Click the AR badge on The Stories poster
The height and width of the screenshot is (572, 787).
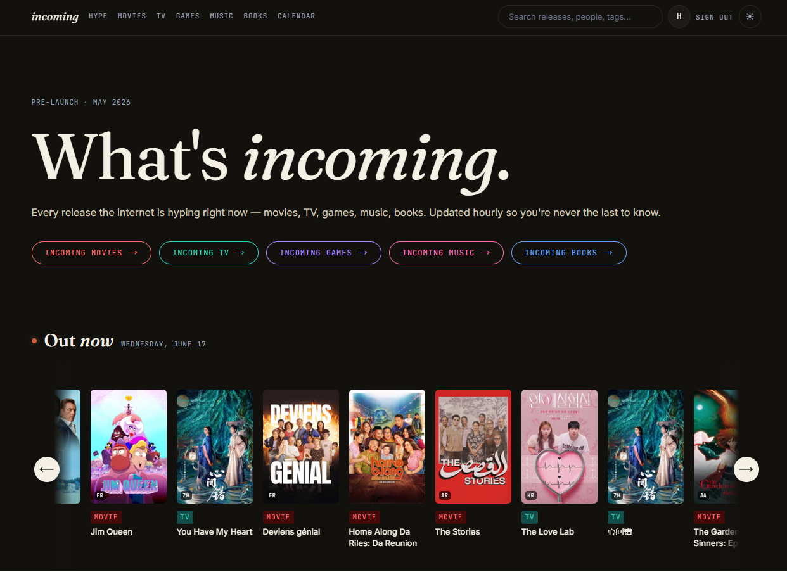point(445,495)
